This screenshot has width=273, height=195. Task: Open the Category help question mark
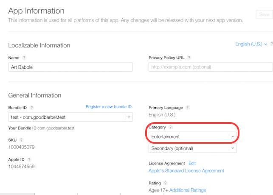tap(171, 127)
